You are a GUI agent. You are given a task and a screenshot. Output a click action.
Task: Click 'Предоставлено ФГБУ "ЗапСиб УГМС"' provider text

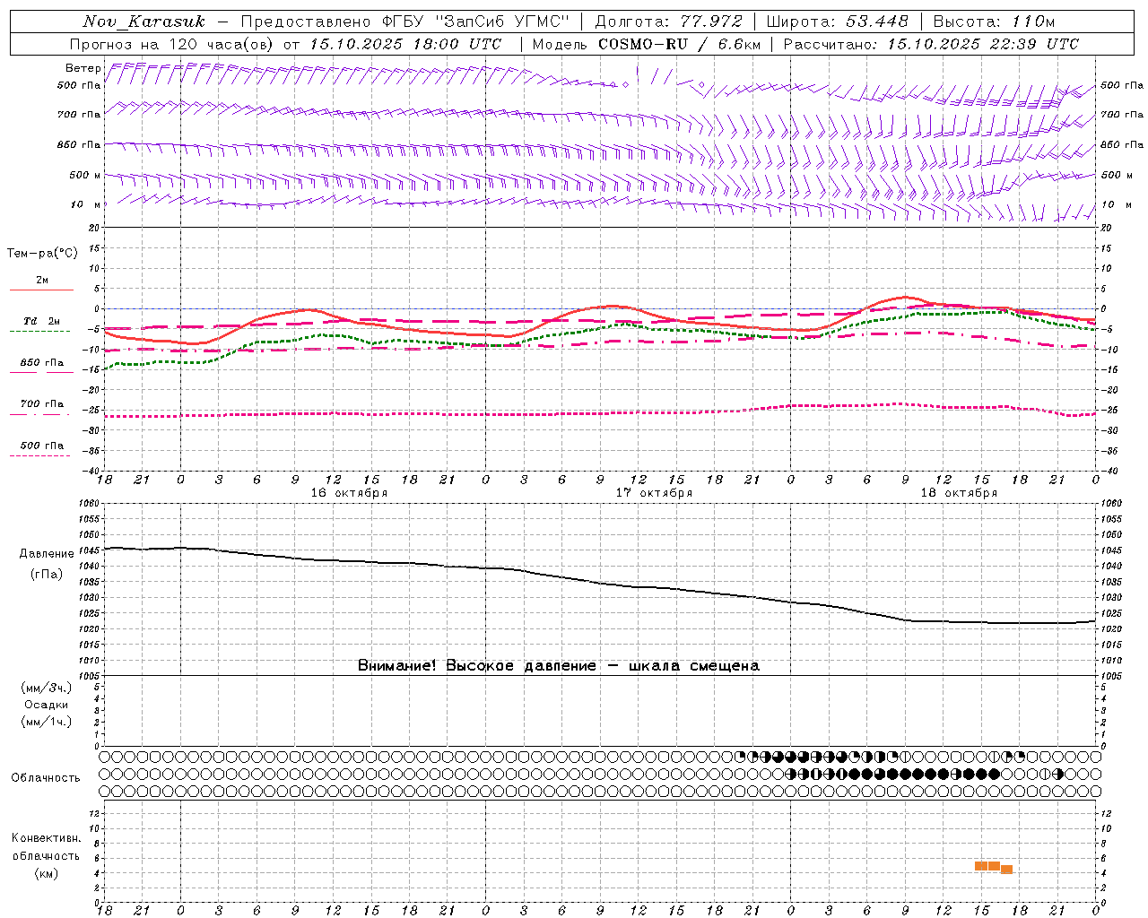click(x=405, y=22)
